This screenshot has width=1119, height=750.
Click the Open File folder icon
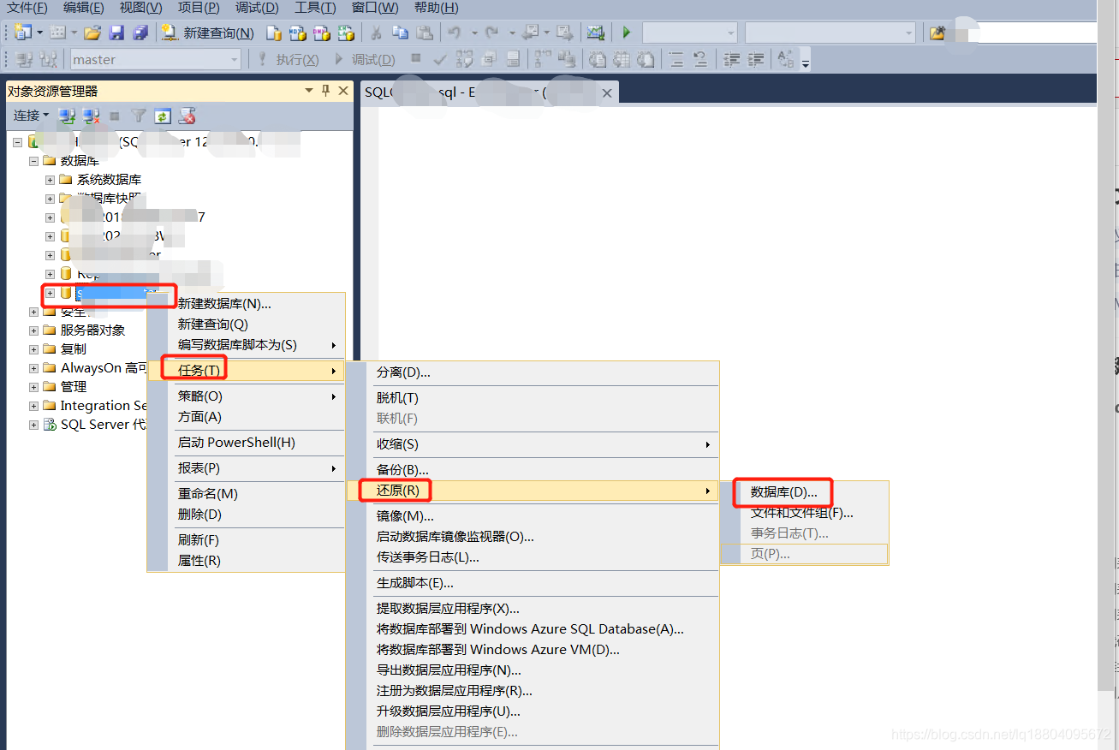coord(92,33)
